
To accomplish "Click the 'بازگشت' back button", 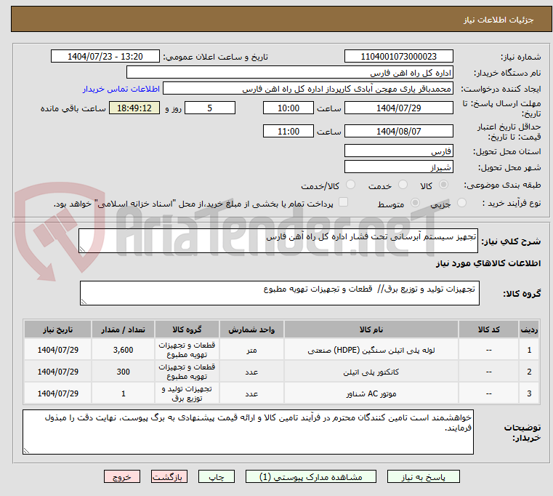I will click(169, 477).
